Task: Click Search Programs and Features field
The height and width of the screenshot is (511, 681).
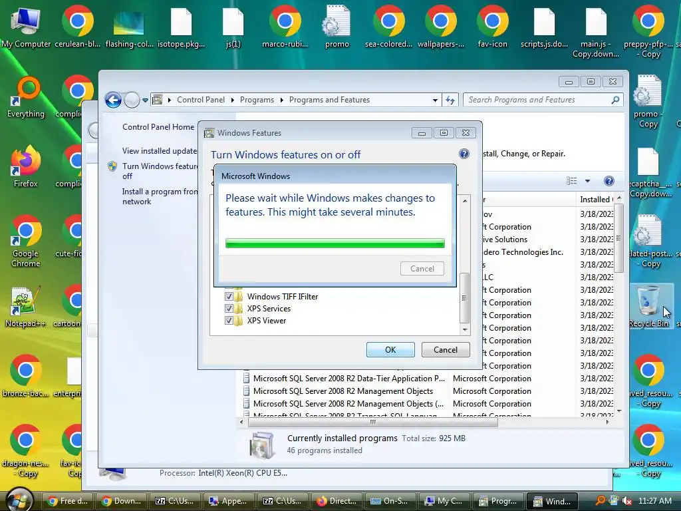Action: (x=543, y=100)
